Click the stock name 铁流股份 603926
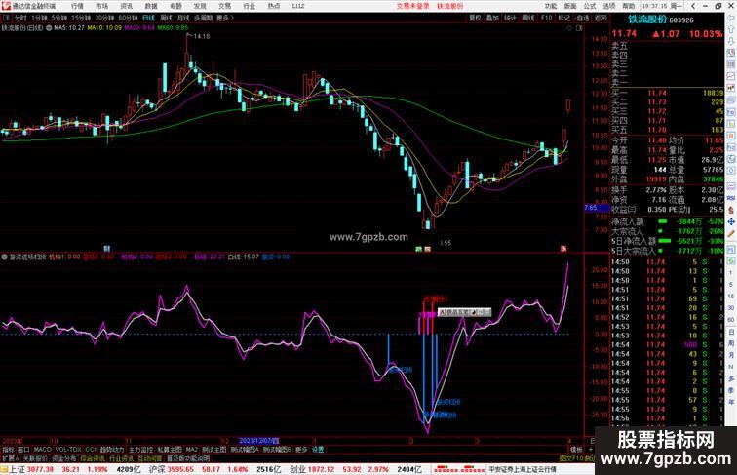The image size is (737, 475). [x=660, y=20]
